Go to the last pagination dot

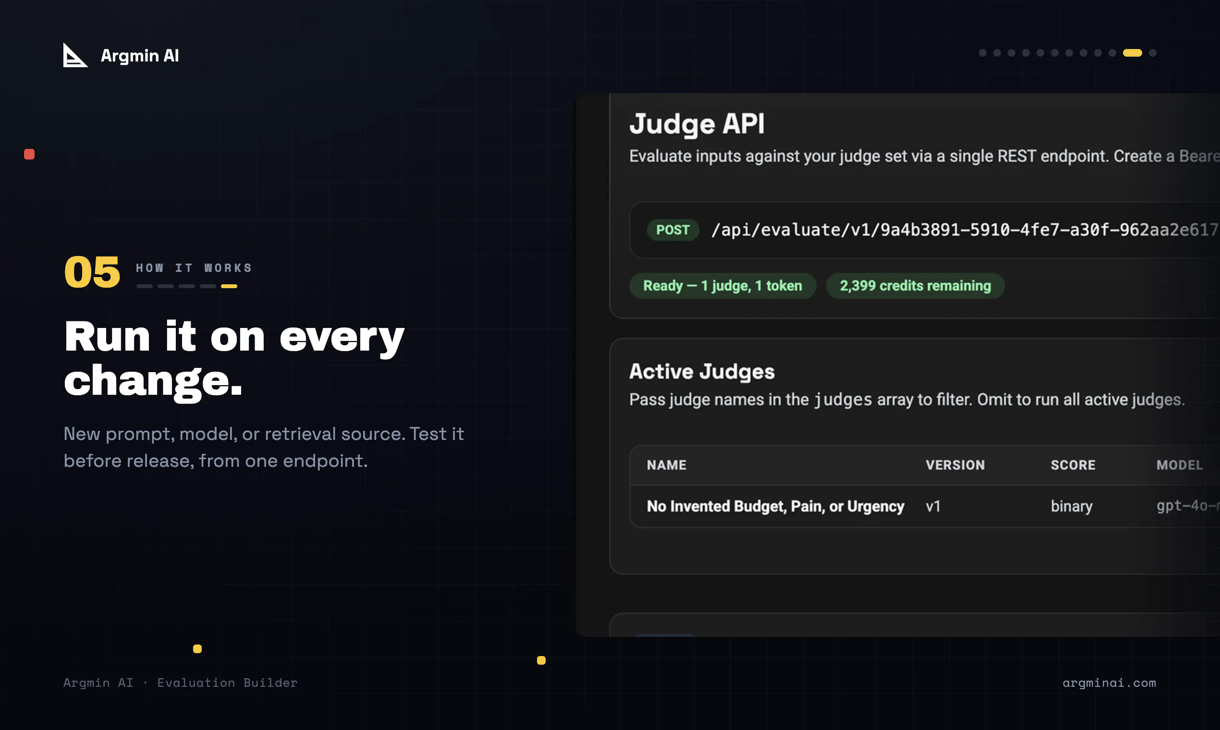[x=1153, y=53]
